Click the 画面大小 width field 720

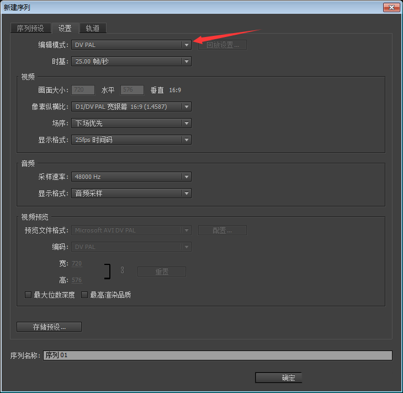[83, 90]
